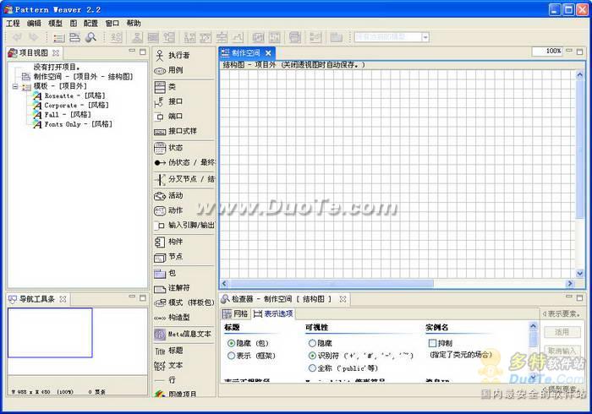Select the 包 package tool
592x414 pixels.
point(166,274)
